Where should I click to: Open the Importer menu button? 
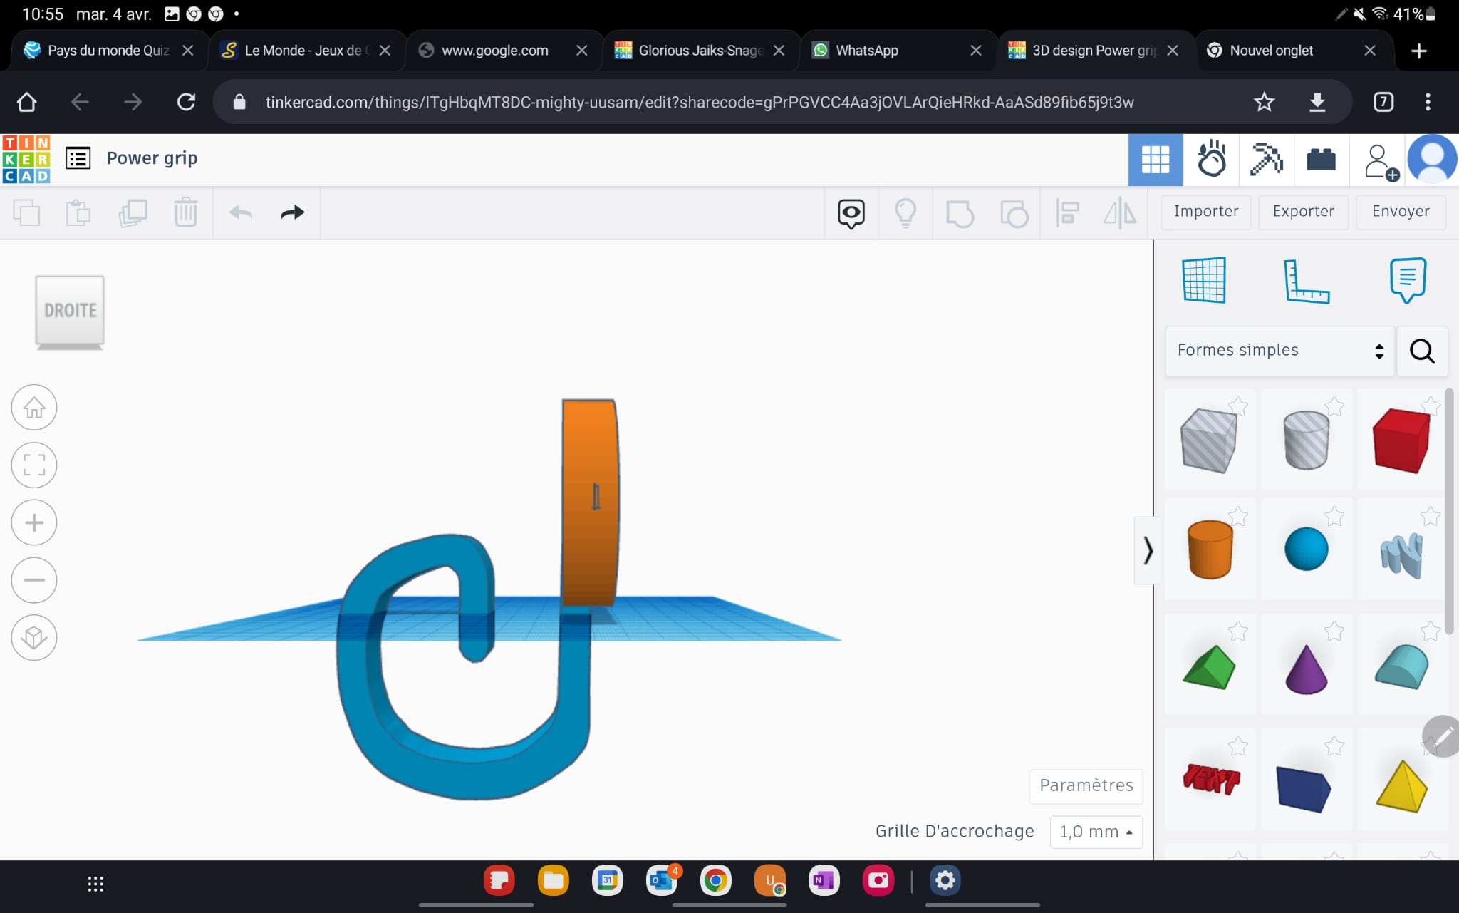click(x=1205, y=210)
